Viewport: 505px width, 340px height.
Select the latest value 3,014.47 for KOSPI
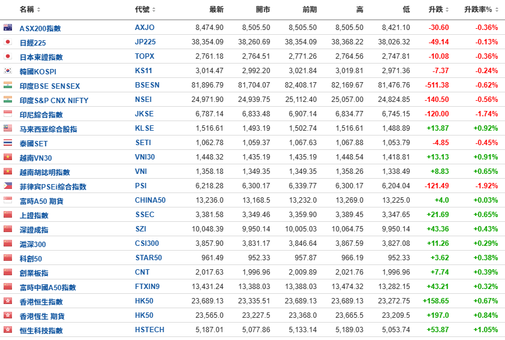click(209, 71)
